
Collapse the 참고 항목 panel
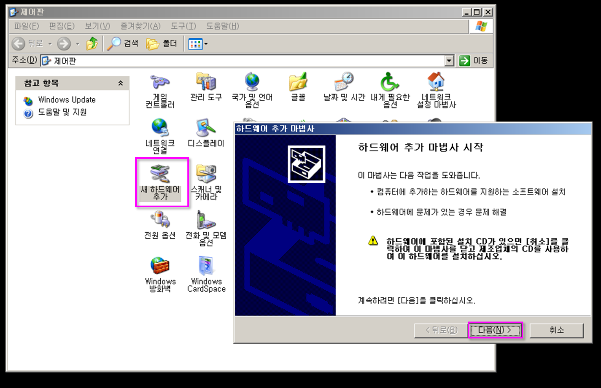121,83
